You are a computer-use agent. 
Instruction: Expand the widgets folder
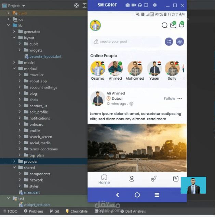click(20, 50)
